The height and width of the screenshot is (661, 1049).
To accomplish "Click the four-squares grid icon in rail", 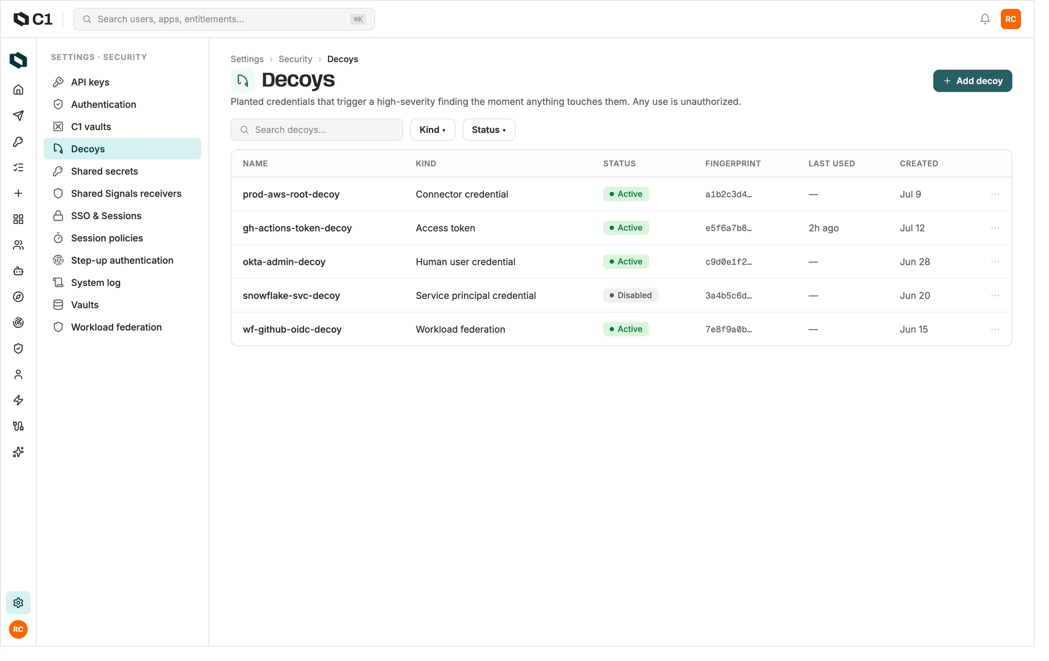I will 18,219.
